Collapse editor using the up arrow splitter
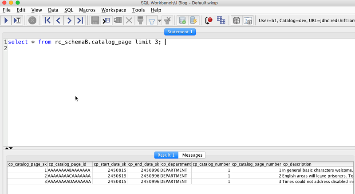Screen dimensions: 355x194 click(7, 148)
